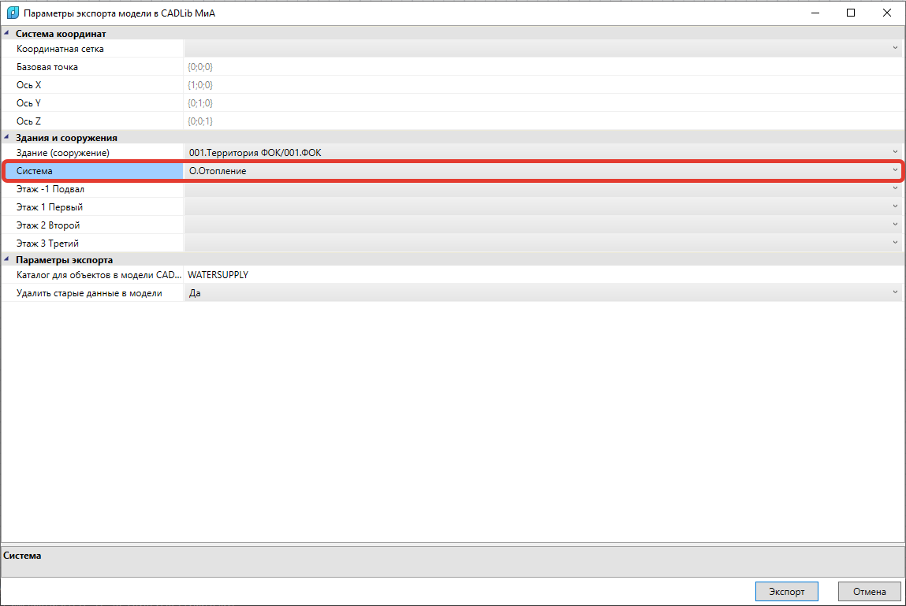This screenshot has height=606, width=906.
Task: Open Удалить старые данные dropdown
Action: point(895,293)
